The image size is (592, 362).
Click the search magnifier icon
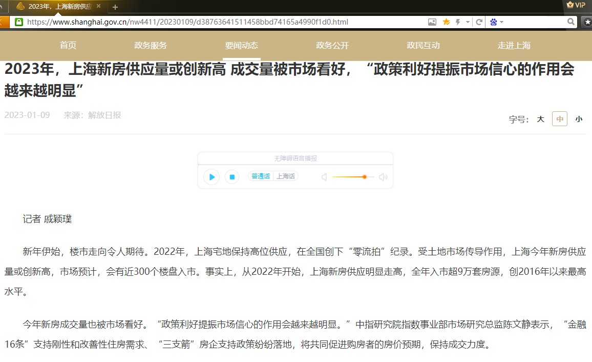pos(571,22)
